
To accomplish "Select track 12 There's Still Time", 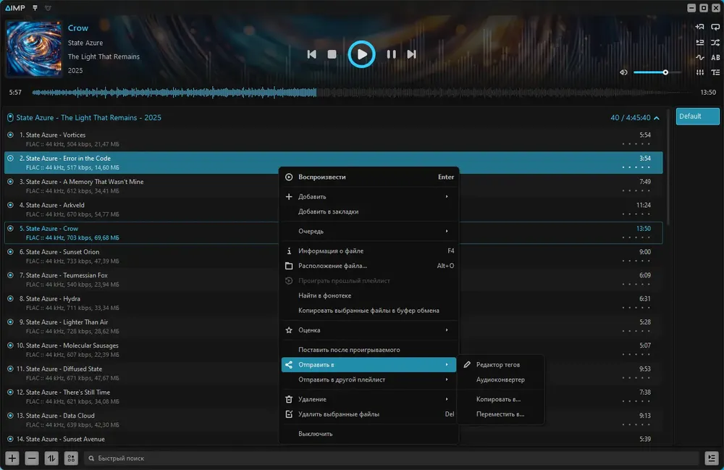I will pos(333,397).
